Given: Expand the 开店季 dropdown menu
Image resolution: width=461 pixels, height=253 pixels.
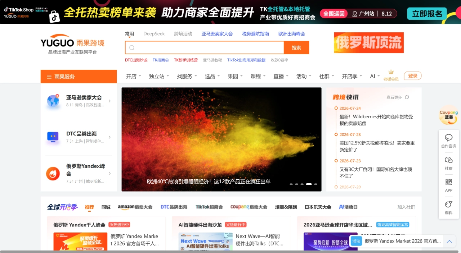Looking at the screenshot, I should tap(352, 76).
